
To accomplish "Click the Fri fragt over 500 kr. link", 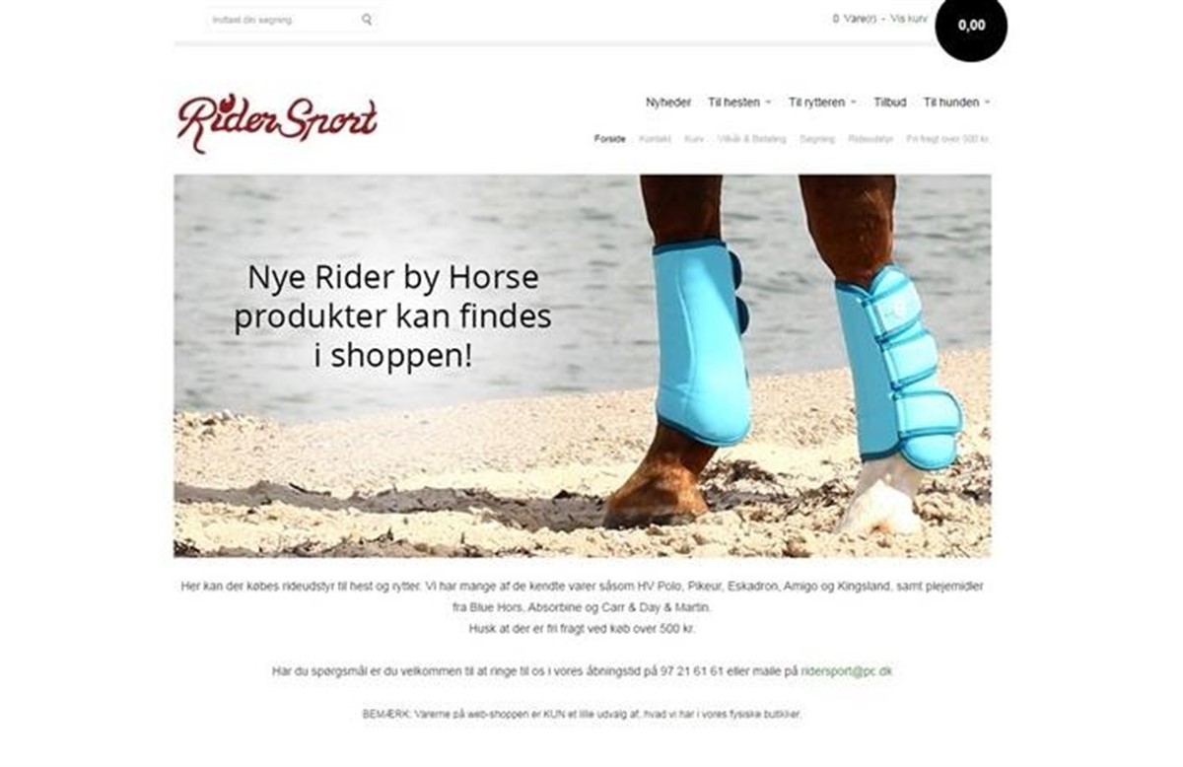I will tap(947, 139).
